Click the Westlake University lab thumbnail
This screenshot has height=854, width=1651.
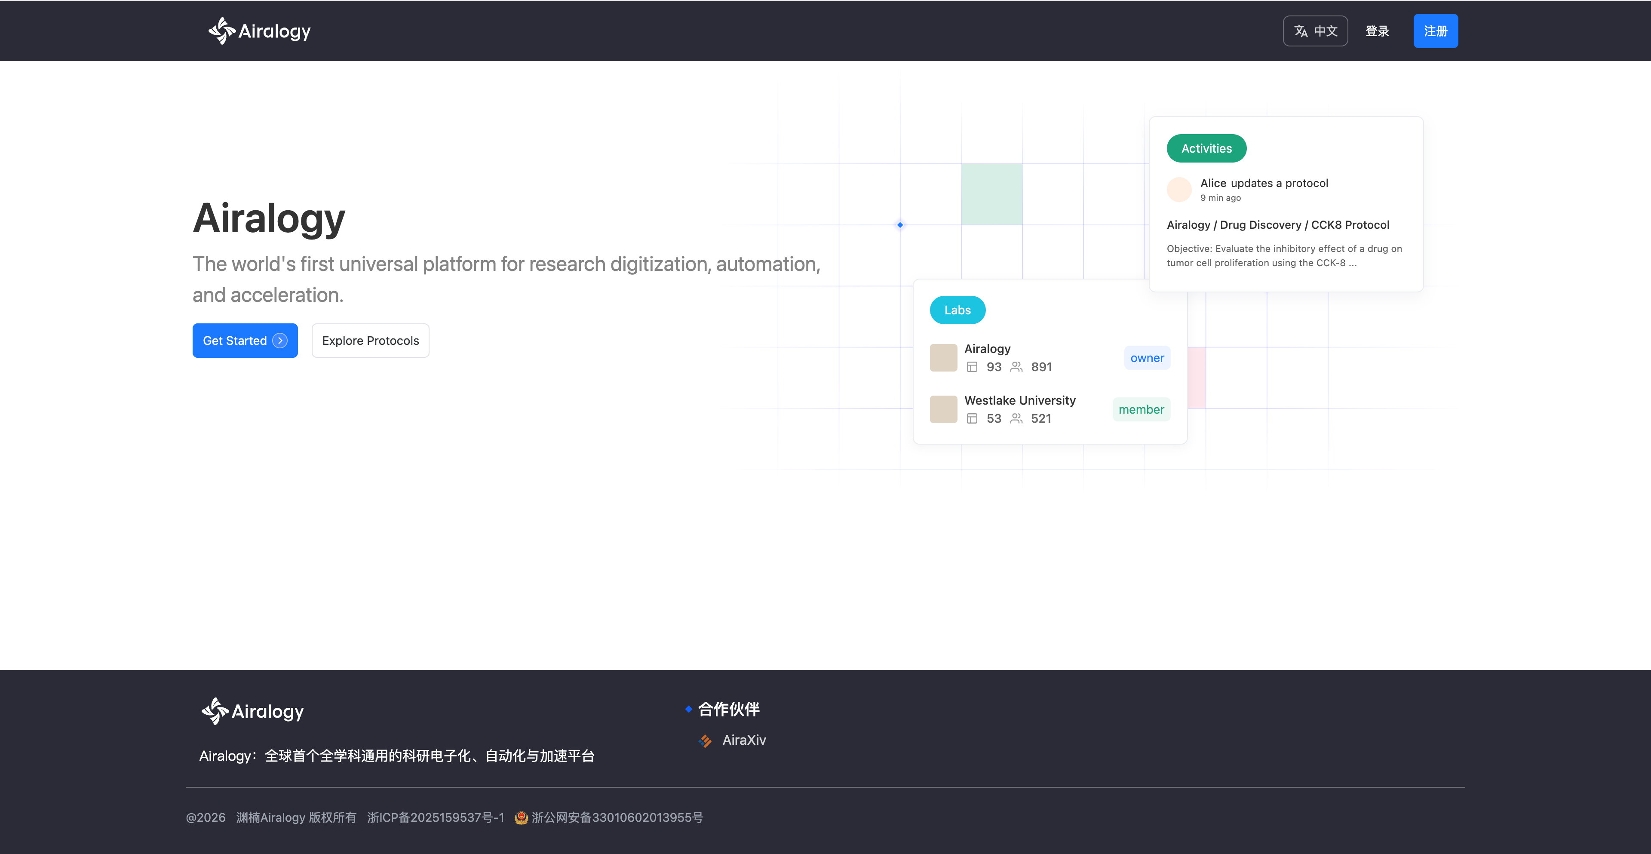(x=943, y=410)
